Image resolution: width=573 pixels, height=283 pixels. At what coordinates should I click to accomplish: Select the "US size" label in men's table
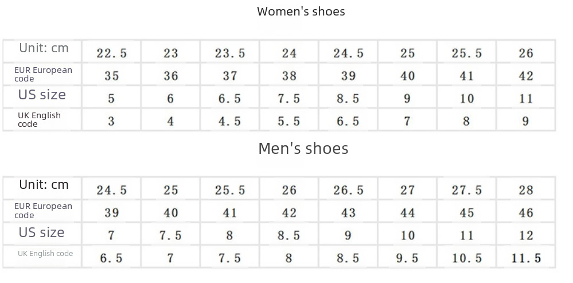point(41,232)
